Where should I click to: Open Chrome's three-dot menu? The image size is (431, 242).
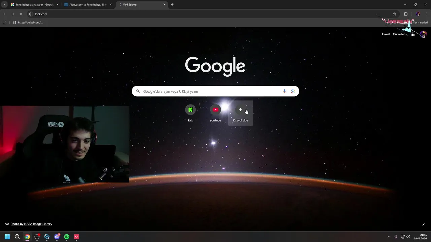coord(425,14)
